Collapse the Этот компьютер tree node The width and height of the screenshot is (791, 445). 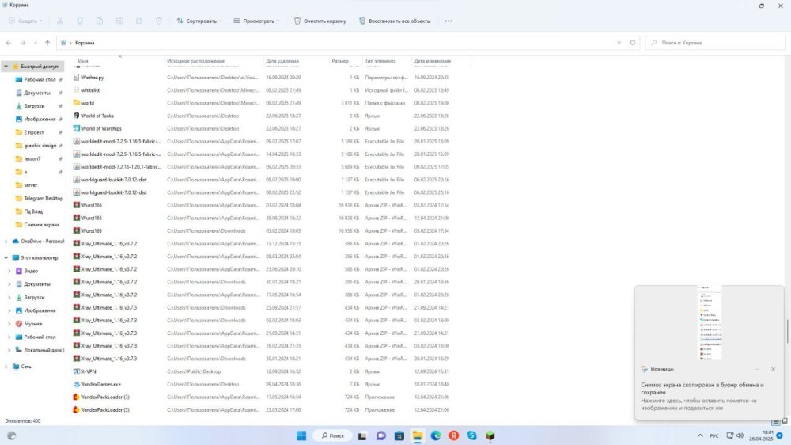point(6,257)
